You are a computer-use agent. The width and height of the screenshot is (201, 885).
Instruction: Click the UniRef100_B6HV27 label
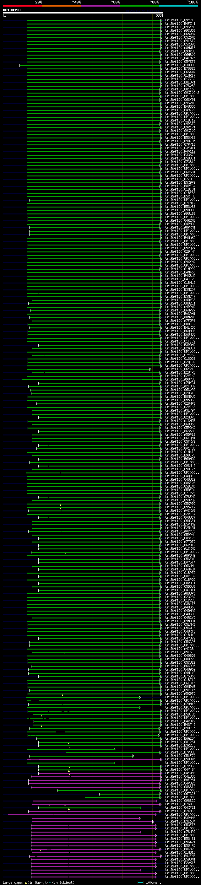pos(180,310)
